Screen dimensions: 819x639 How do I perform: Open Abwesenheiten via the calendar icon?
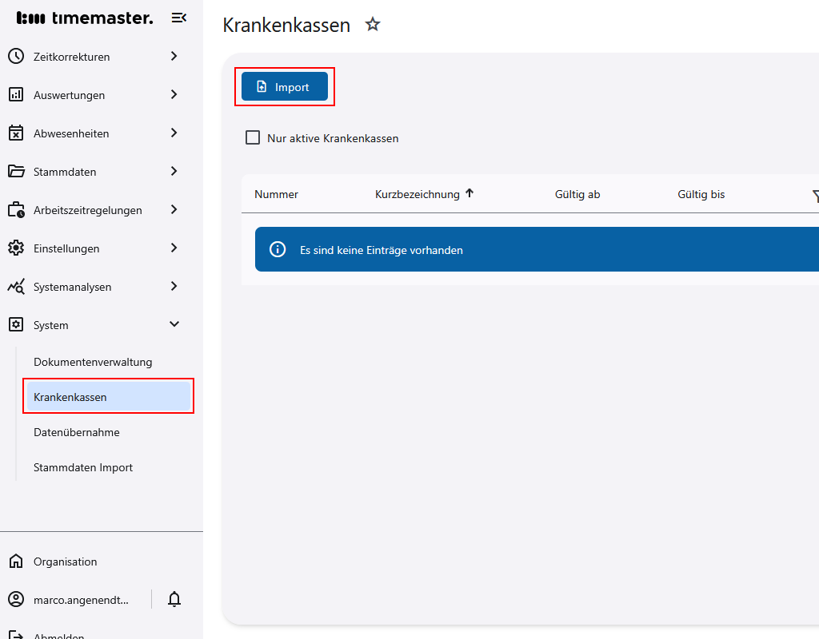(x=16, y=133)
